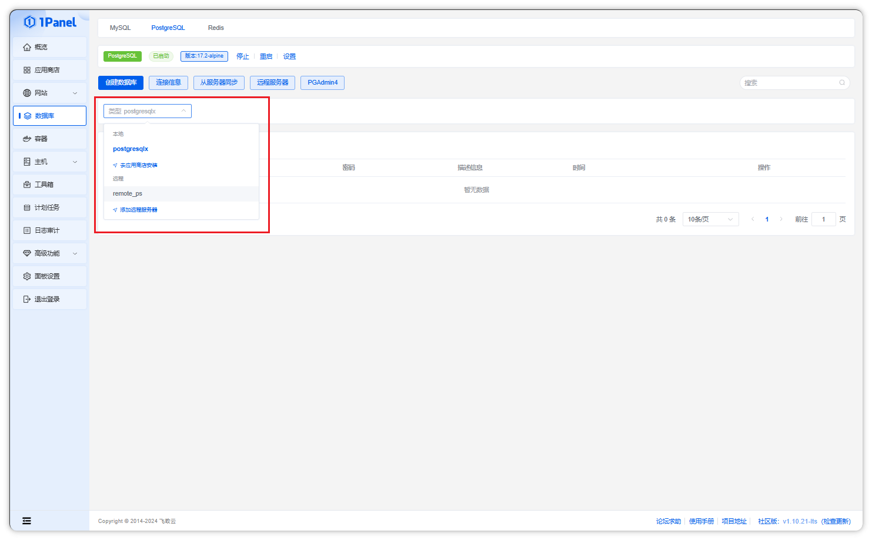Screen dimensions: 872x540
Task: Click the 连接信息 button
Action: [x=169, y=83]
